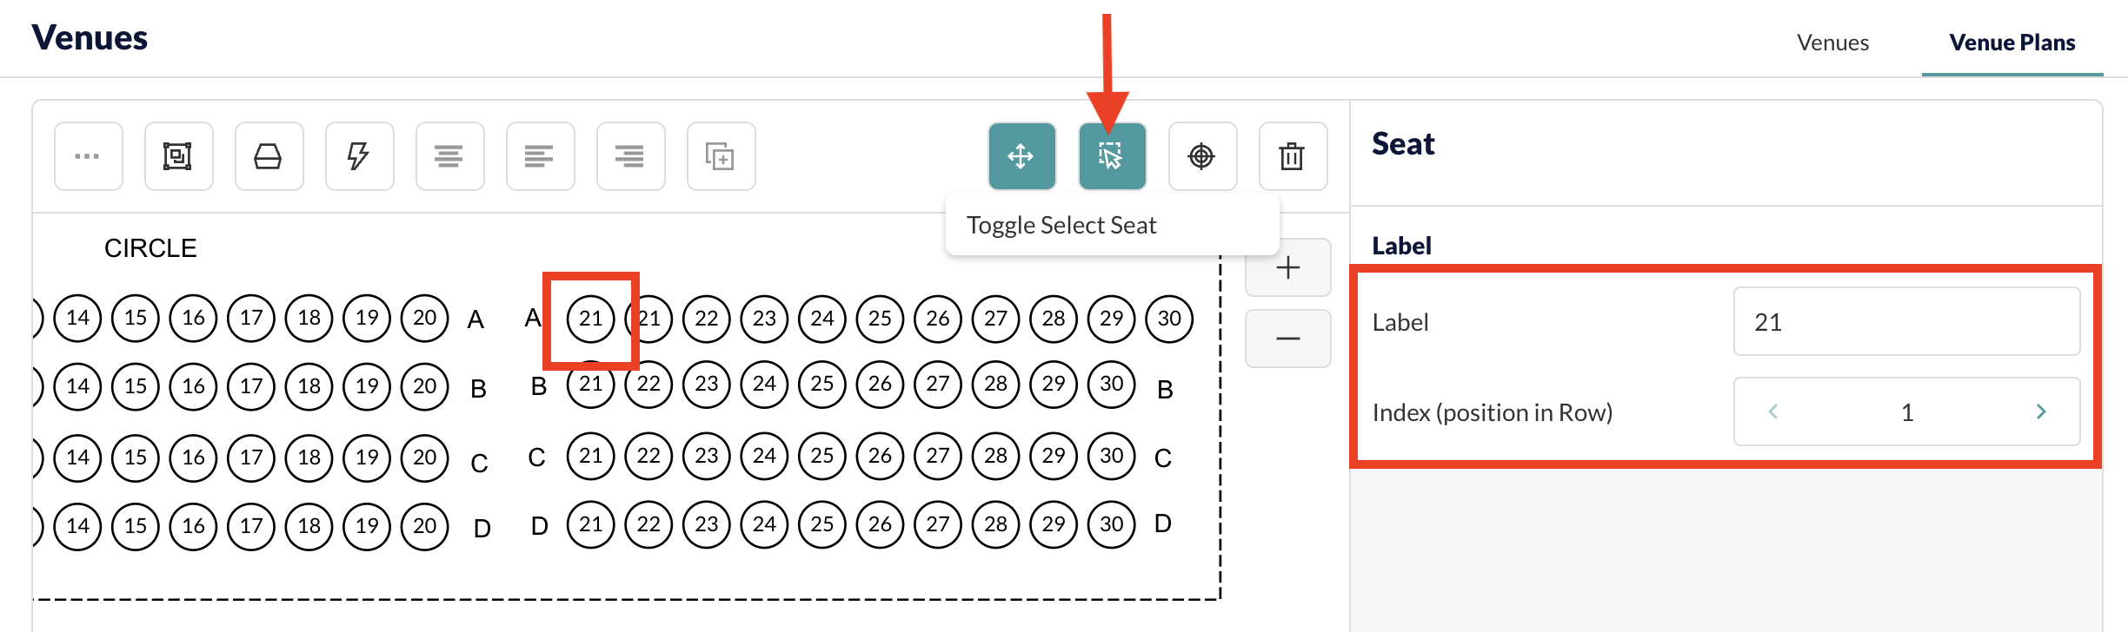
Task: Open the Venue Plans tab
Action: (2012, 43)
